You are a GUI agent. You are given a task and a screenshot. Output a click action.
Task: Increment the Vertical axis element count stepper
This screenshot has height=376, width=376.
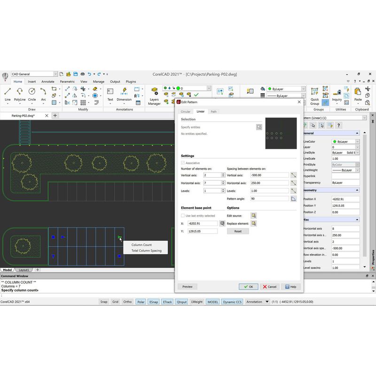tap(223, 174)
